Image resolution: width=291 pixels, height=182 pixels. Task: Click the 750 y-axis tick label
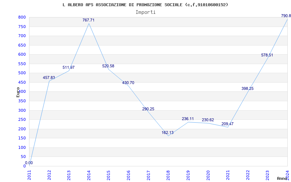click(x=22, y=27)
